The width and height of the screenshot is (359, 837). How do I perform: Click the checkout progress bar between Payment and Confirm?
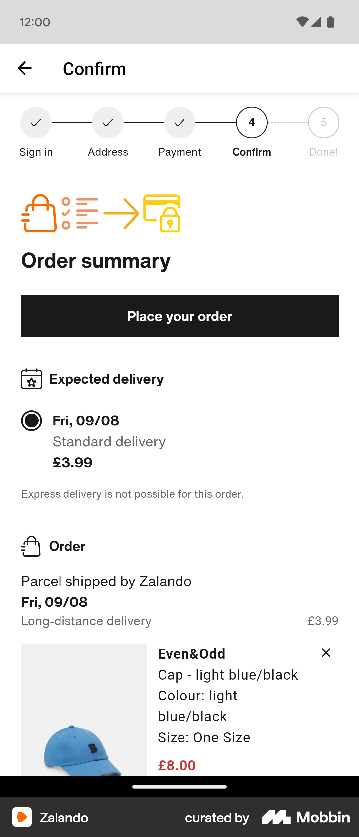click(215, 122)
